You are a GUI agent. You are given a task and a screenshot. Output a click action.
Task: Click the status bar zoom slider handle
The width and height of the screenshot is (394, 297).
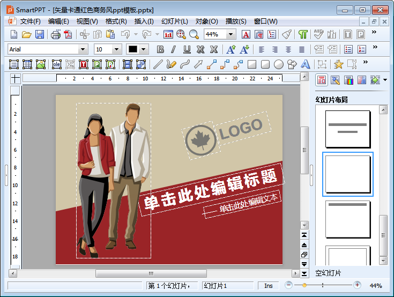pyautogui.click(x=304, y=285)
